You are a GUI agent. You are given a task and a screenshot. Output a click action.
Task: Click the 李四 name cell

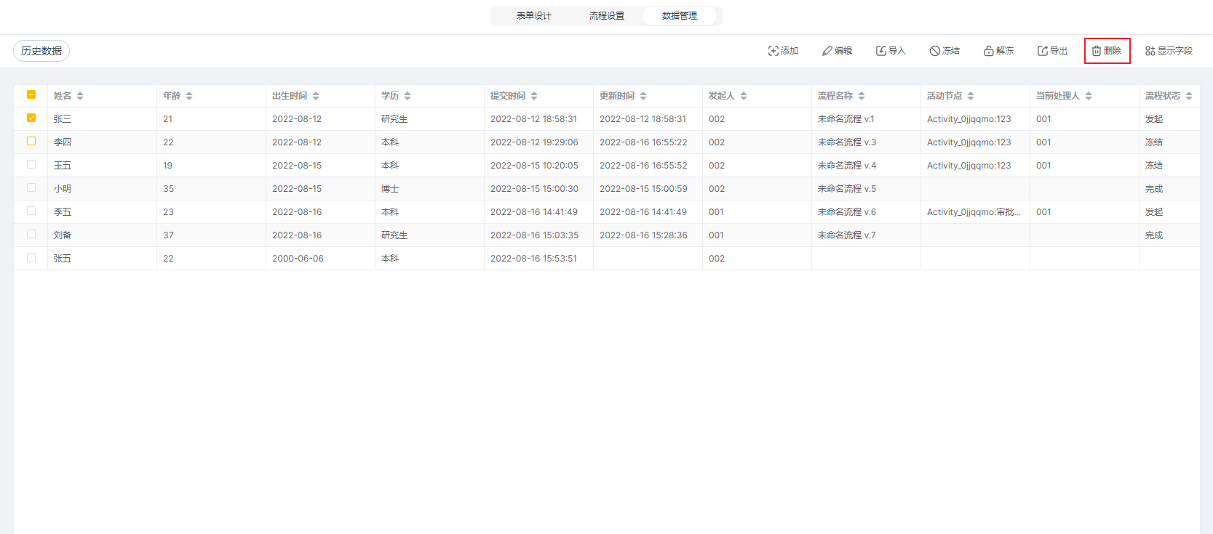(x=102, y=142)
